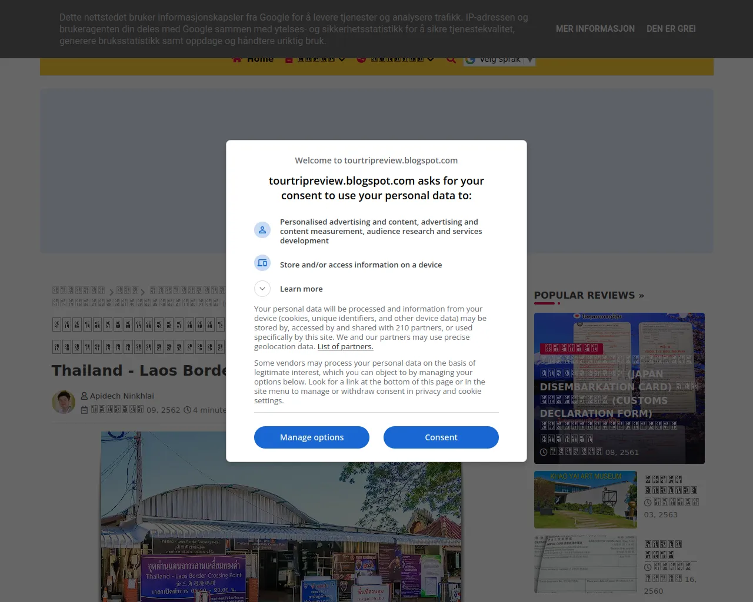Click MER INFORMASJON in the cookie bar

595,29
